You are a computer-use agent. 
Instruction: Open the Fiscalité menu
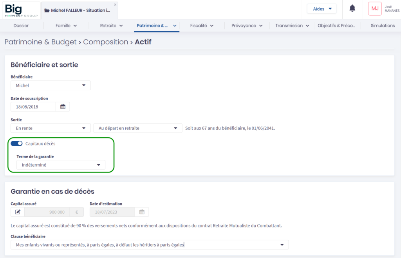[202, 25]
